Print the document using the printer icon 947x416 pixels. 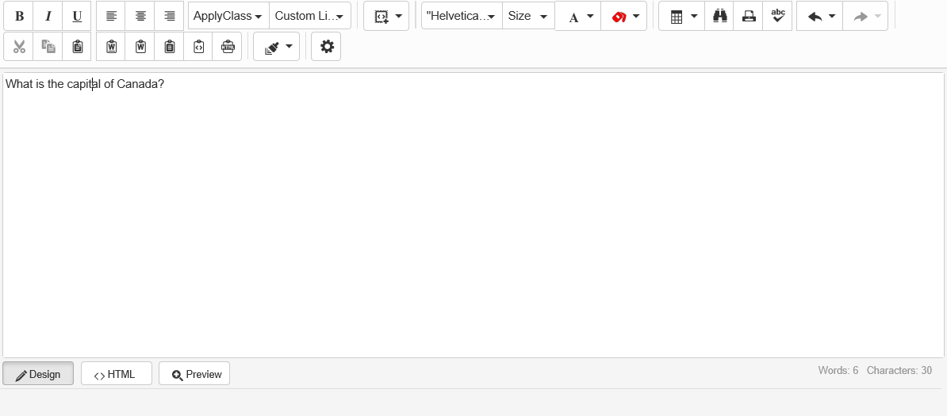click(x=748, y=16)
